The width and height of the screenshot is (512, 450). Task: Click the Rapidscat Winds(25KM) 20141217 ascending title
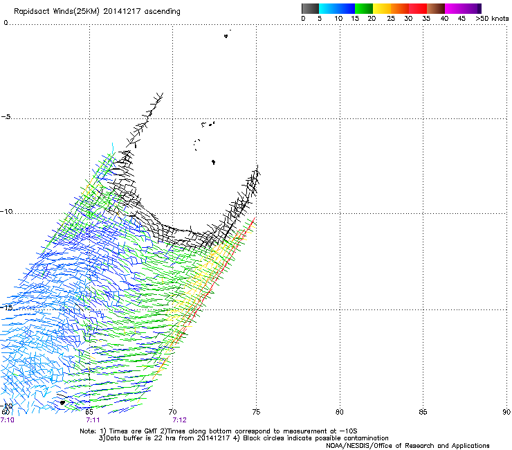97,12
